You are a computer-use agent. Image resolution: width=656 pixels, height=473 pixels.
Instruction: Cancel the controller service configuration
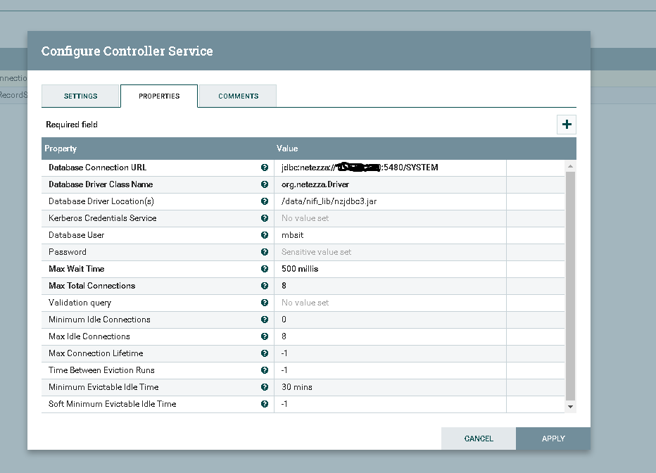point(479,439)
